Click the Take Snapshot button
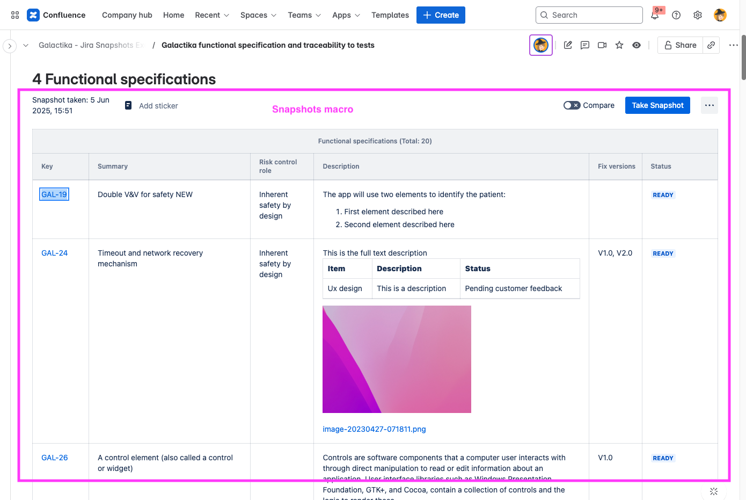 coord(657,105)
